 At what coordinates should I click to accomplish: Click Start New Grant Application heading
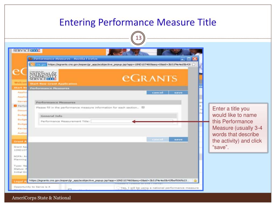[54, 84]
